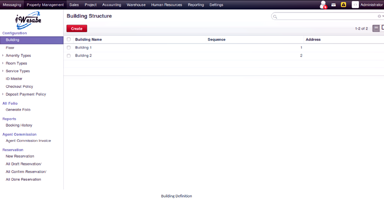Click the Administrator avatar image
The image size is (384, 203).
pos(355,5)
